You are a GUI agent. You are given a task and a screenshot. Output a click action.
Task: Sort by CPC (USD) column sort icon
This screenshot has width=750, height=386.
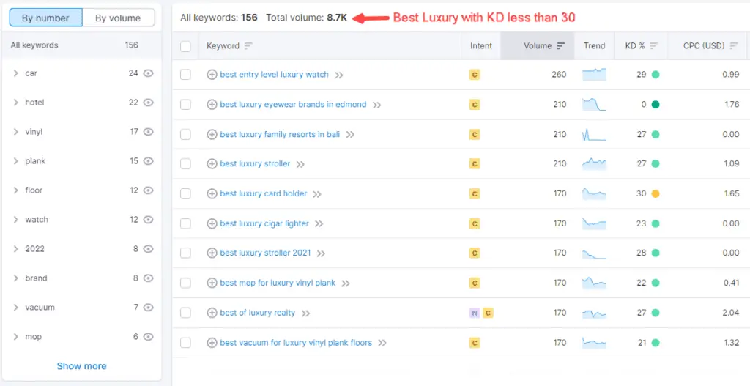point(734,46)
